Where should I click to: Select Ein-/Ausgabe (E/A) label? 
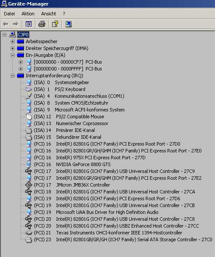pyautogui.click(x=45, y=55)
